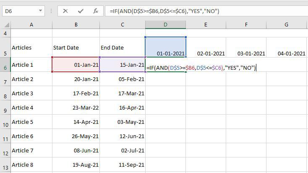Select start date 20-Jan-21 cell
308x173 pixels.
pyautogui.click(x=76, y=79)
